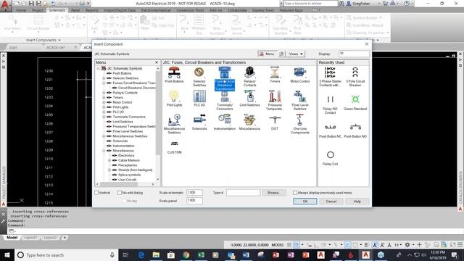Open the Project ribbon tab
Viewport: 464px width, 261px height.
pos(38,10)
